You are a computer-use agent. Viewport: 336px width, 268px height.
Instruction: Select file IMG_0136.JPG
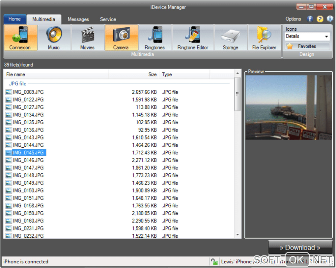click(28, 130)
